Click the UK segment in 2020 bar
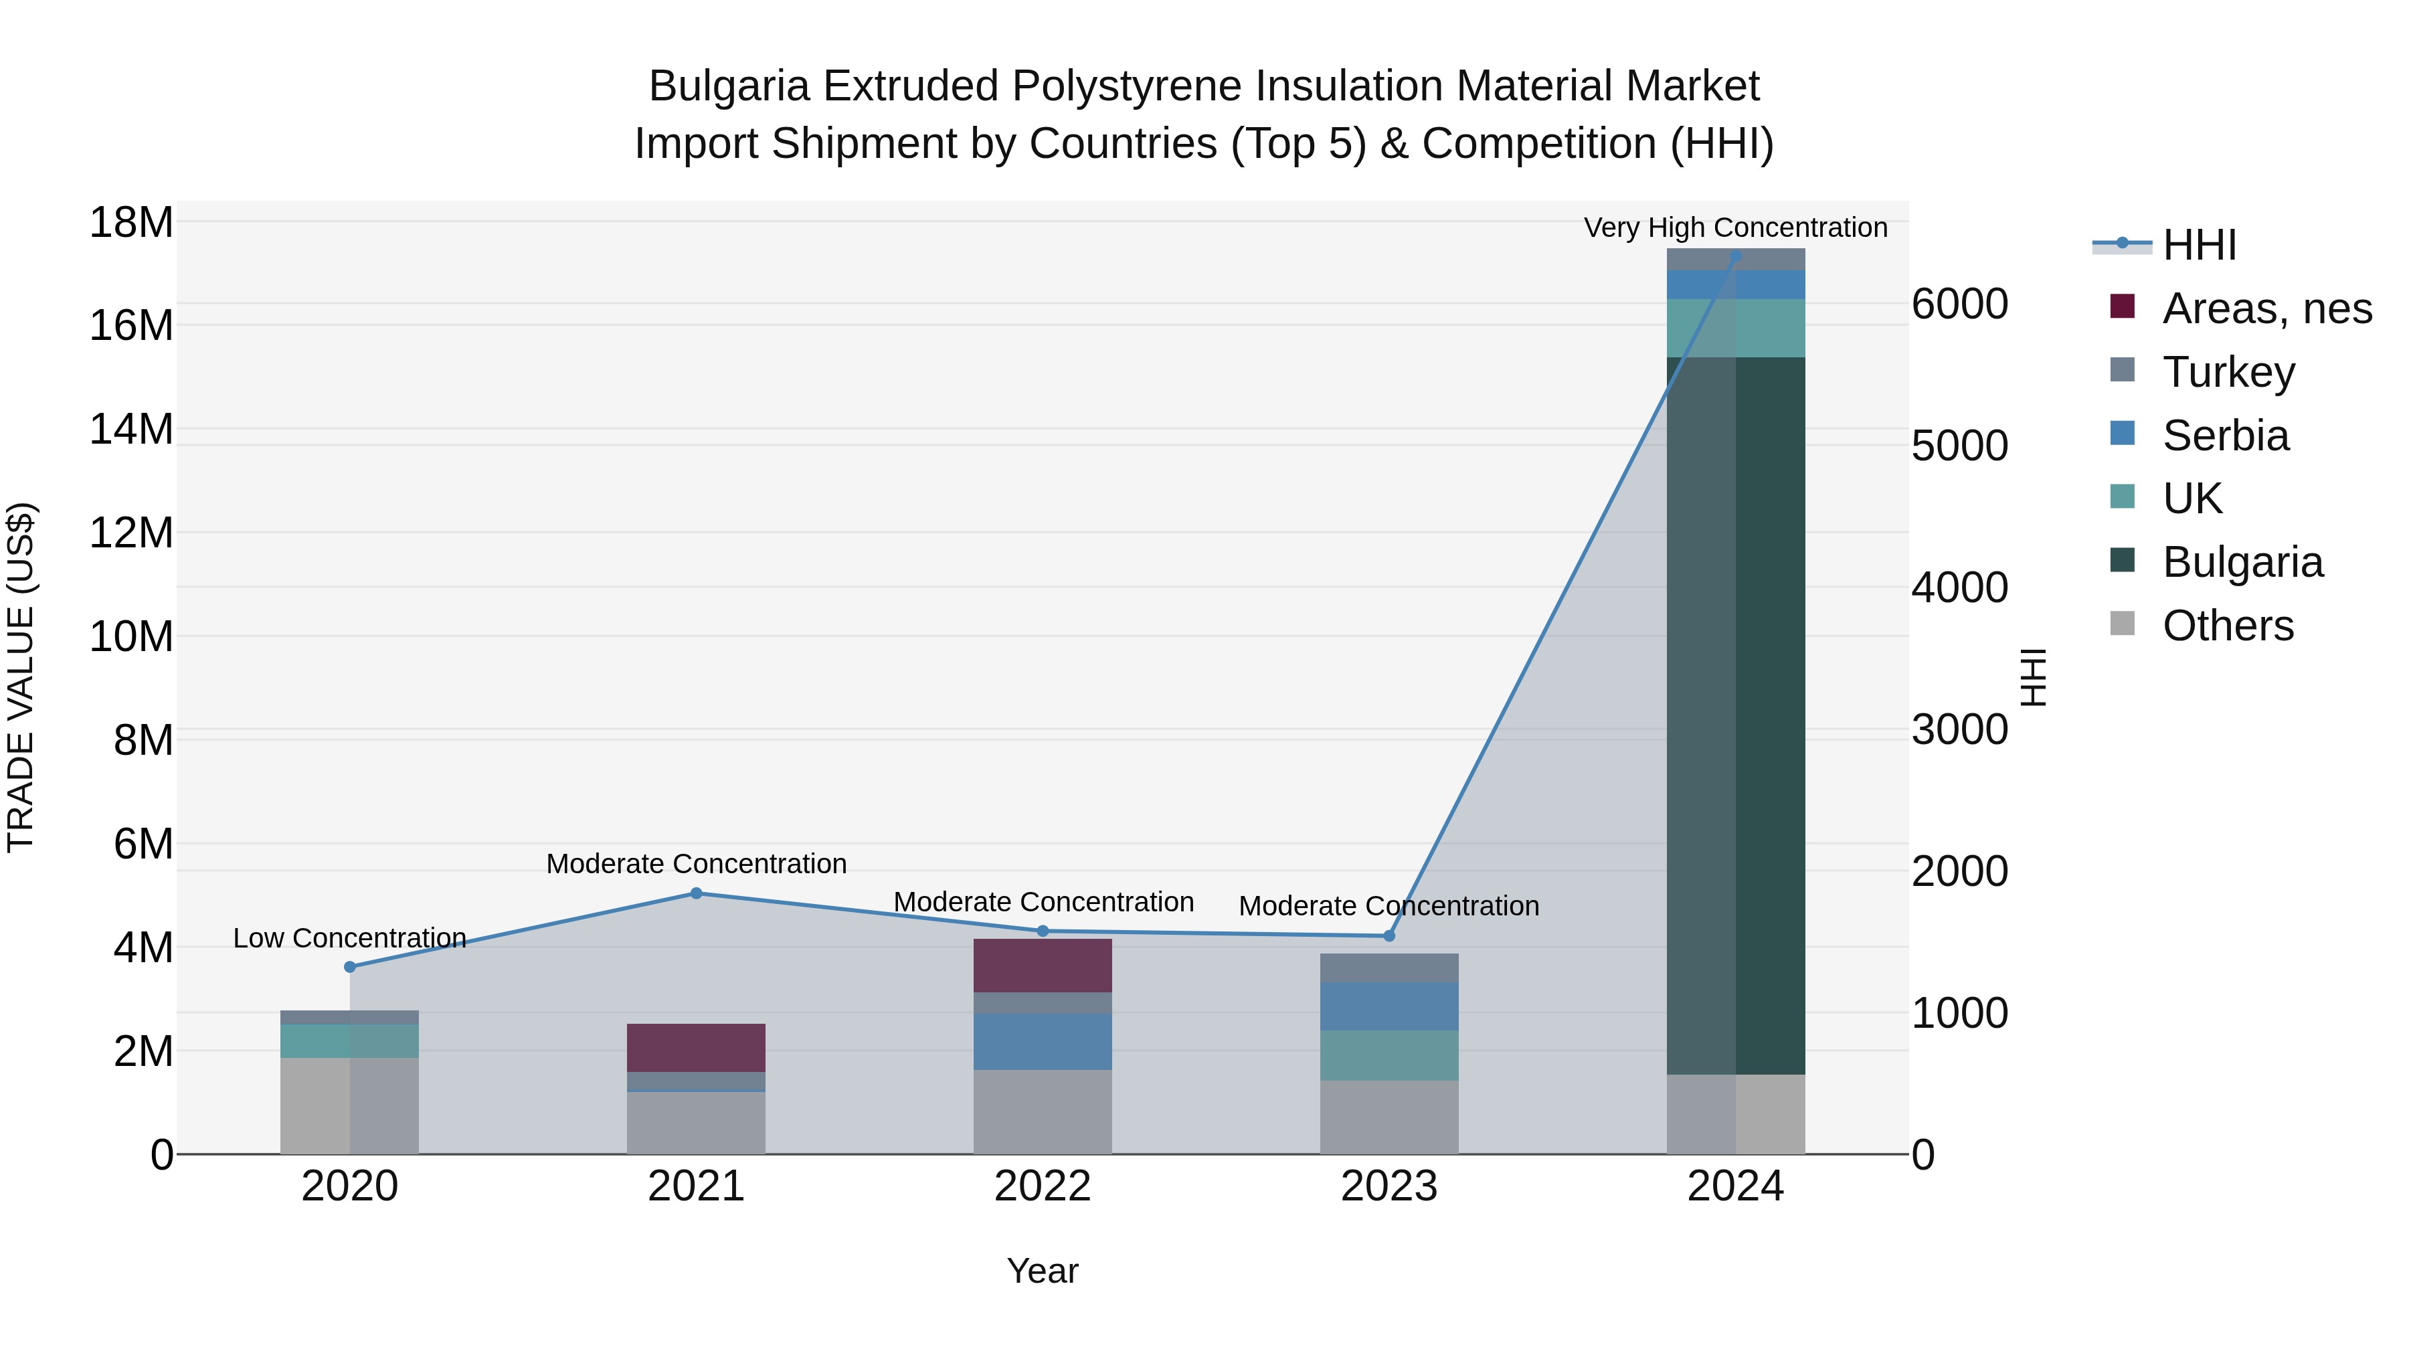2409x1355 pixels. click(x=350, y=1041)
